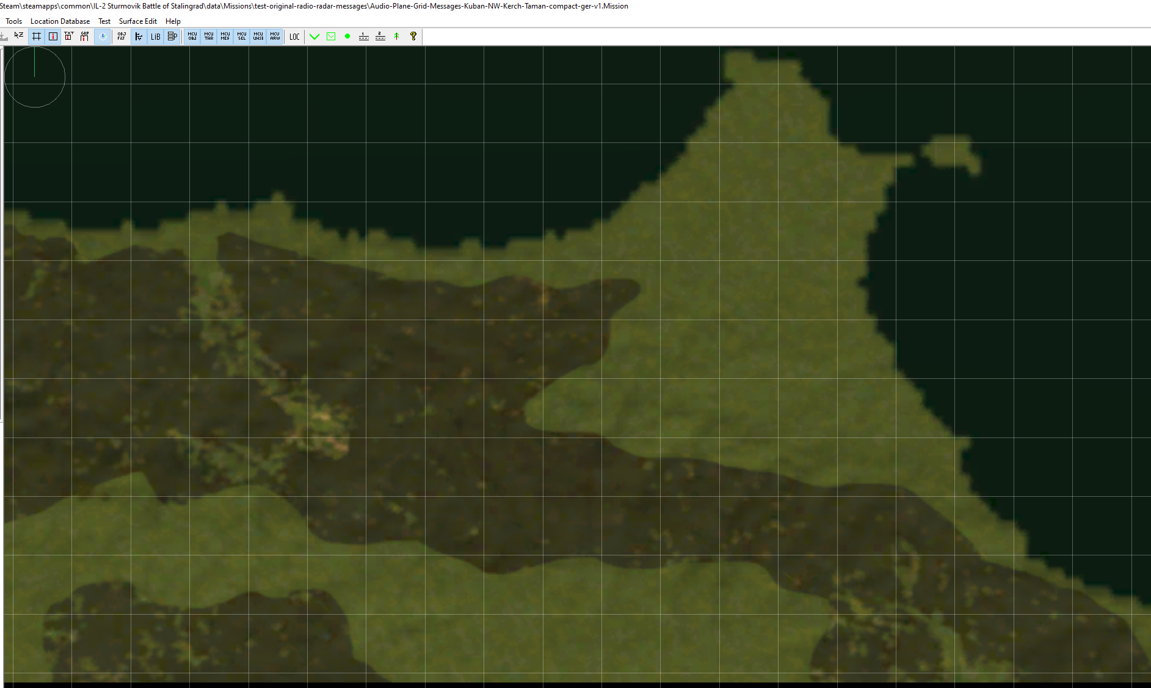Click the green checkmark icon
Image resolution: width=1151 pixels, height=688 pixels.
coord(314,37)
